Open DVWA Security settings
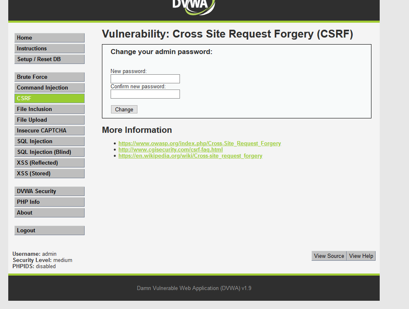This screenshot has width=409, height=309. tap(50, 191)
